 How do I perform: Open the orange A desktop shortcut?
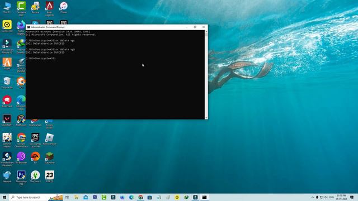(7, 64)
